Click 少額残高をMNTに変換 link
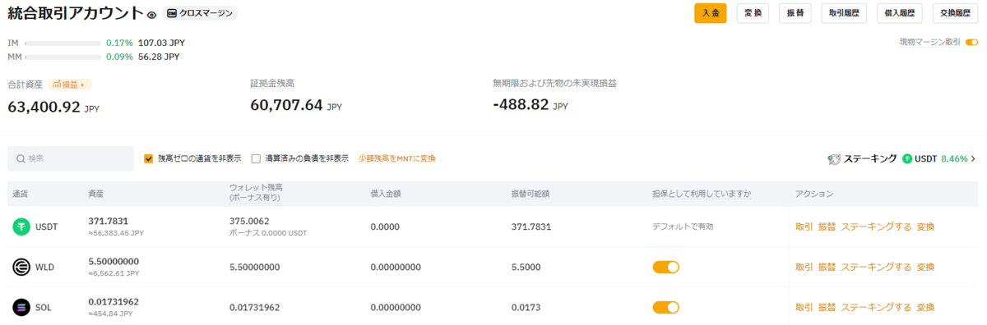 pos(396,158)
